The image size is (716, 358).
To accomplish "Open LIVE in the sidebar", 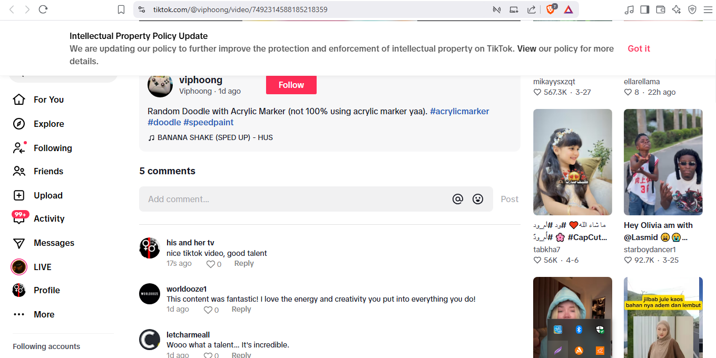I will click(x=43, y=267).
